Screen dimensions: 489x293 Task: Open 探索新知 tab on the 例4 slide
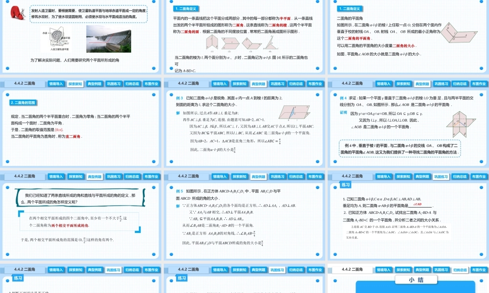[x=403, y=84]
